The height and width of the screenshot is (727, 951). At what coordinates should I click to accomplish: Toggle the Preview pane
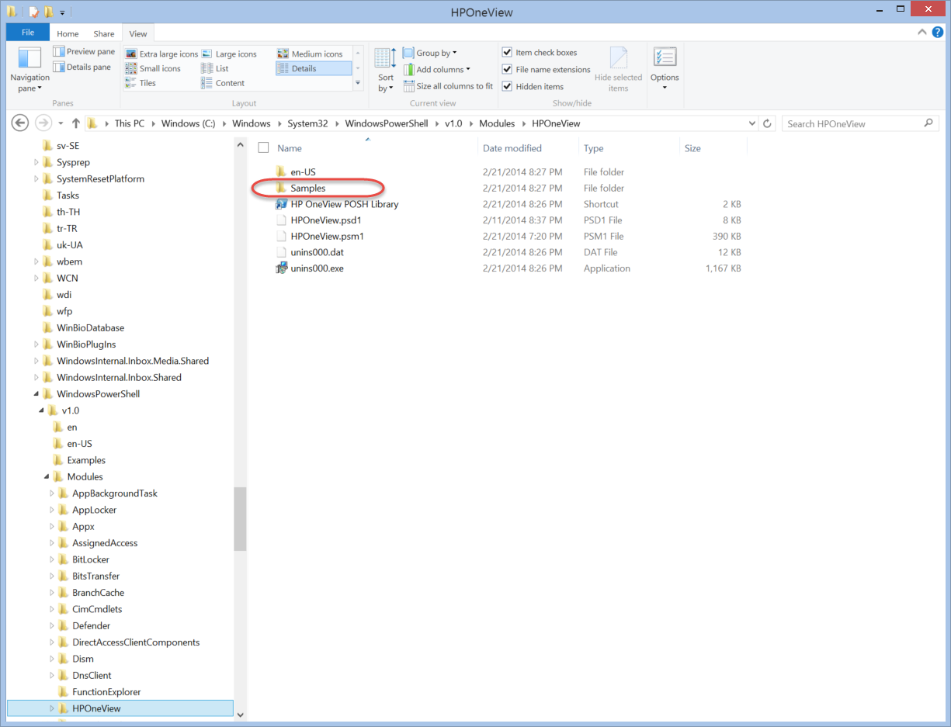pyautogui.click(x=84, y=51)
